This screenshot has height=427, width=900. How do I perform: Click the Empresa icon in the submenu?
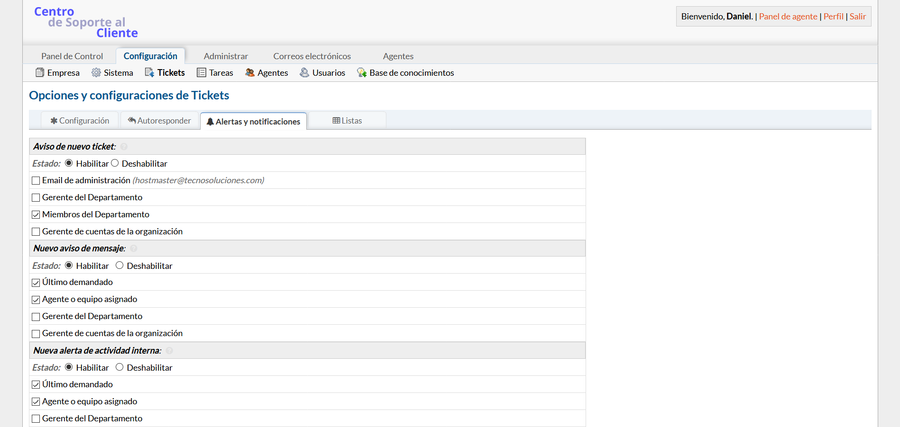click(40, 72)
